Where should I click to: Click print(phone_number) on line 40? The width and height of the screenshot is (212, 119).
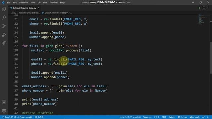[39, 104]
